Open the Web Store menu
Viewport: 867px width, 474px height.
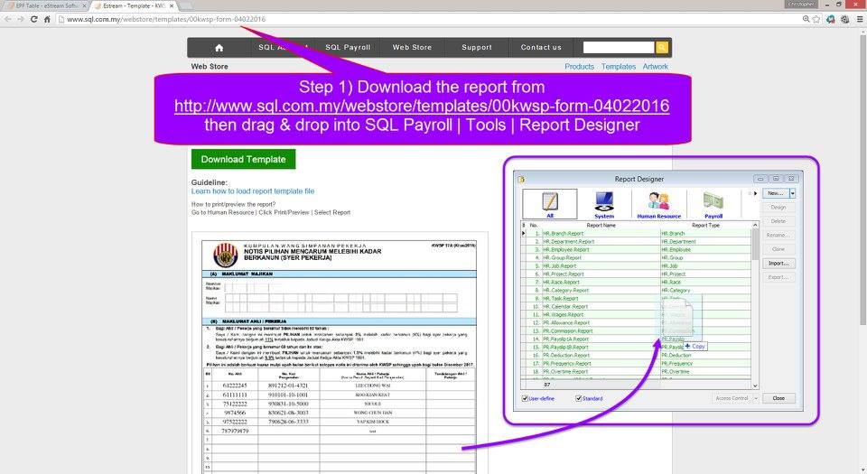click(412, 48)
